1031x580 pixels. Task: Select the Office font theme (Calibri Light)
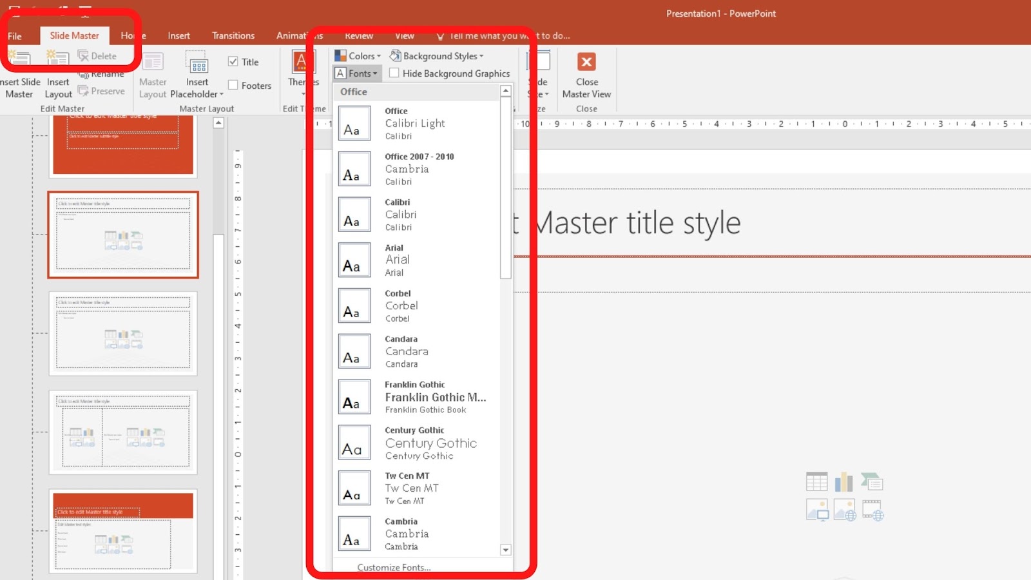point(418,123)
